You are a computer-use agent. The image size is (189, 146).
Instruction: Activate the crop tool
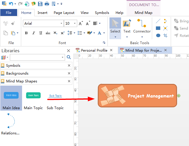165,35
